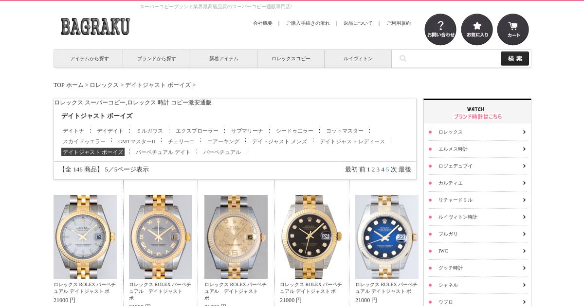Open the お問い合わせ question mark icon
Viewport: 584px width, 306px height.
click(x=440, y=29)
